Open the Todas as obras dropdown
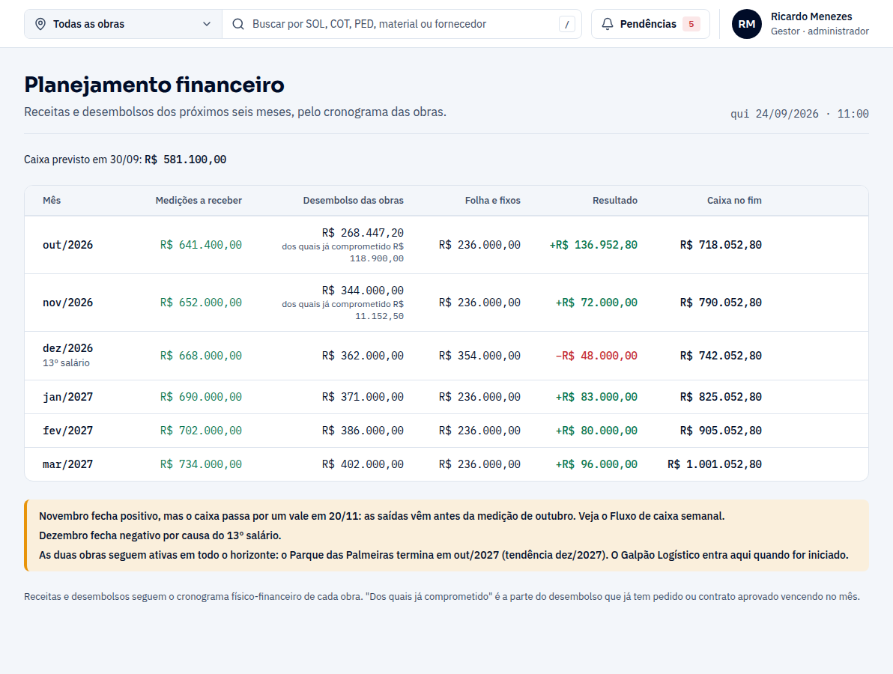 [x=123, y=24]
